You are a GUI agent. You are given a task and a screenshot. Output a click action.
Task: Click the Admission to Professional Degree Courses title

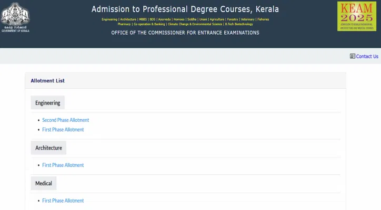(185, 9)
